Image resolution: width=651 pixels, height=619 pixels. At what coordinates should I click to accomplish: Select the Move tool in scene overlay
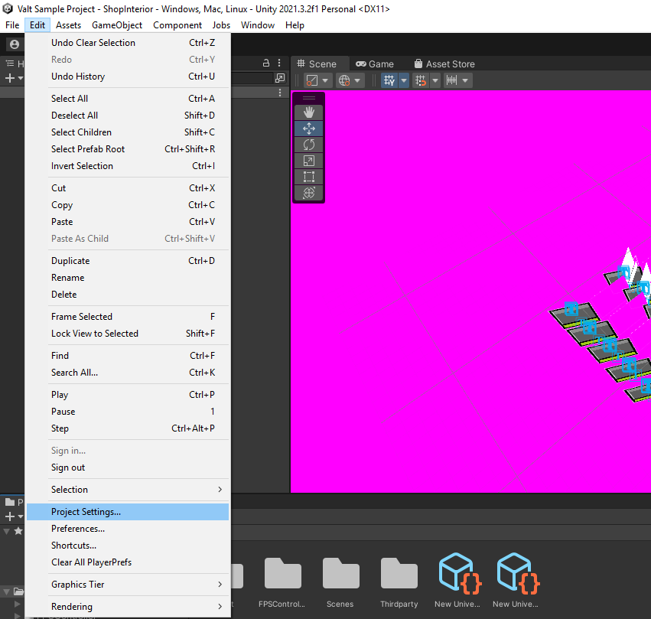tap(308, 129)
